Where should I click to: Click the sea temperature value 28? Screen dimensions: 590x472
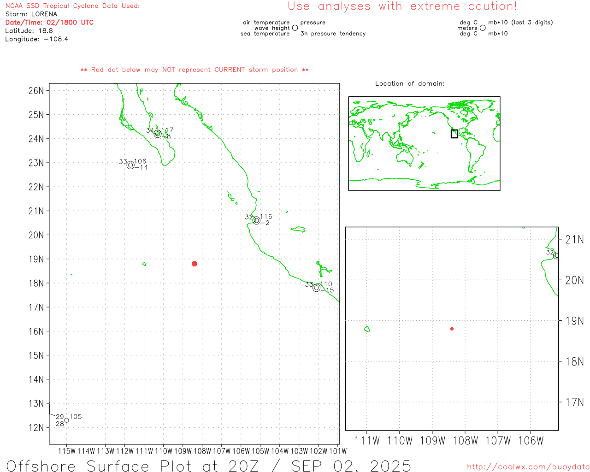pyautogui.click(x=60, y=424)
